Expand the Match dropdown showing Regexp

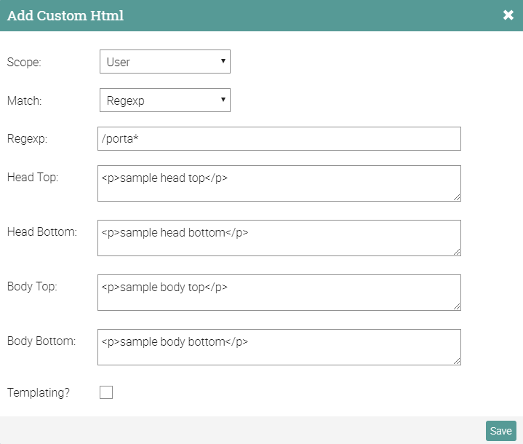point(164,100)
